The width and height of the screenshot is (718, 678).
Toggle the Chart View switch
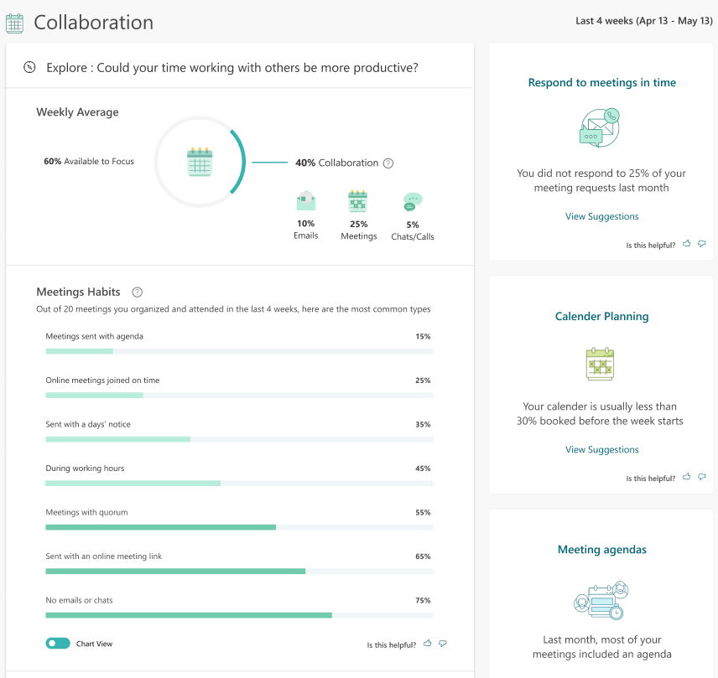58,644
